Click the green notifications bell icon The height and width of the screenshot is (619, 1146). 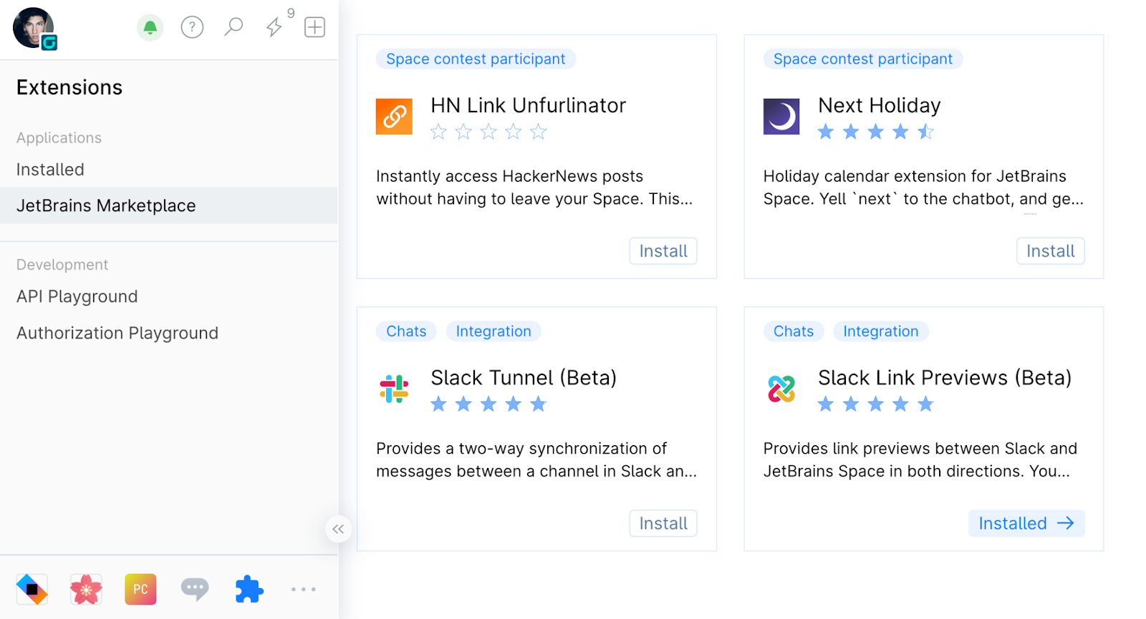[150, 28]
